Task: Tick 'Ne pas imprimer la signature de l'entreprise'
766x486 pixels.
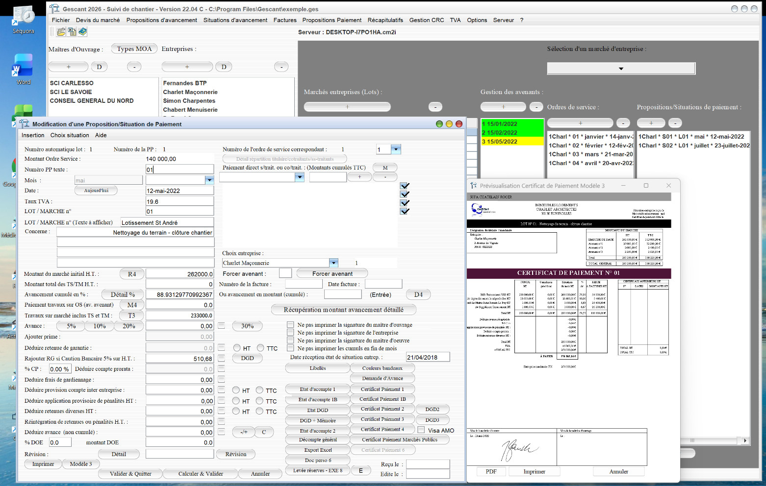Action: (x=291, y=332)
